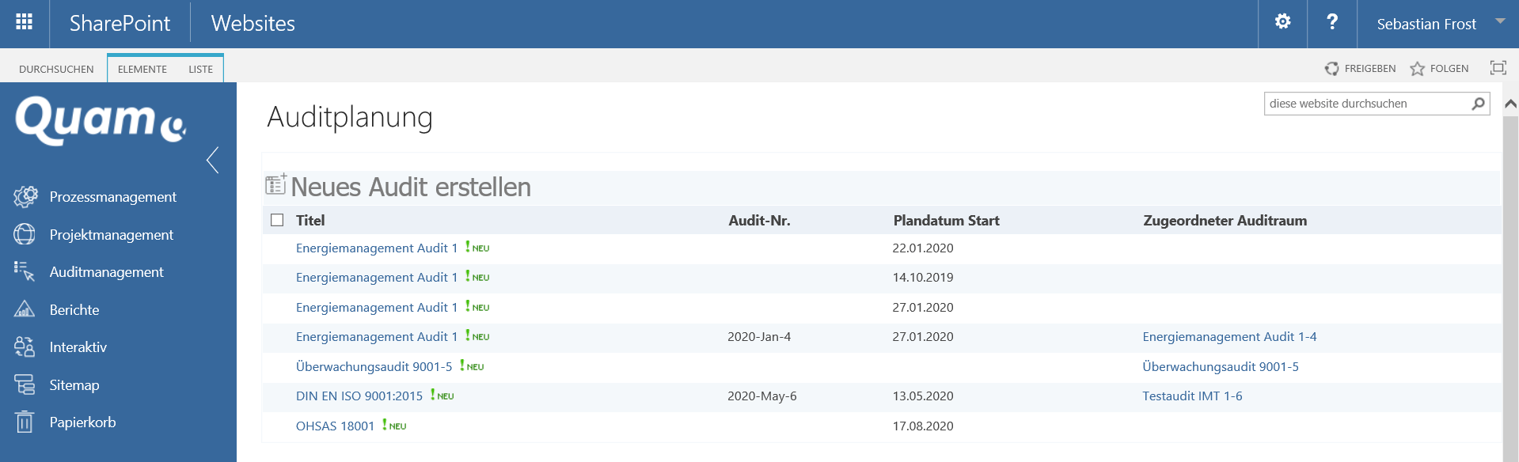Collapse the sidebar with the chevron arrow
Image resolution: width=1519 pixels, height=462 pixels.
click(212, 160)
